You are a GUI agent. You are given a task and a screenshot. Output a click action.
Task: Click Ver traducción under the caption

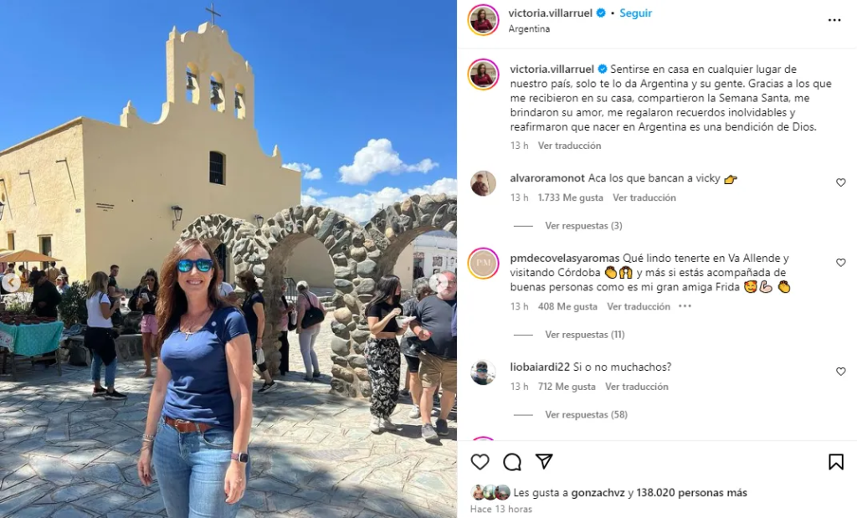click(x=569, y=146)
